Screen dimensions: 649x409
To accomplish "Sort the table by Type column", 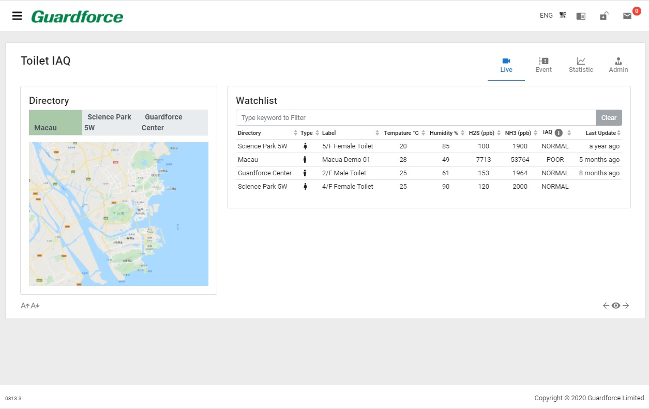I will (310, 133).
